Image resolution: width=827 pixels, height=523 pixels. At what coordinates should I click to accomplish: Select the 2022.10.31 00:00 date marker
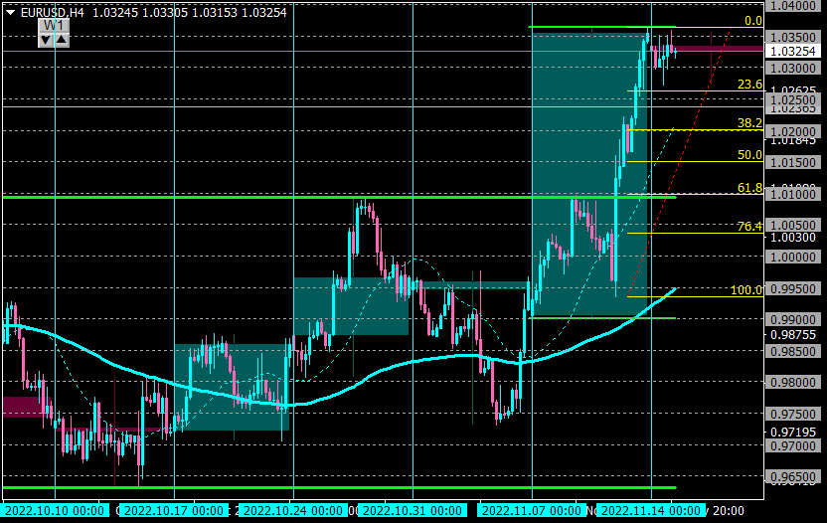[413, 510]
